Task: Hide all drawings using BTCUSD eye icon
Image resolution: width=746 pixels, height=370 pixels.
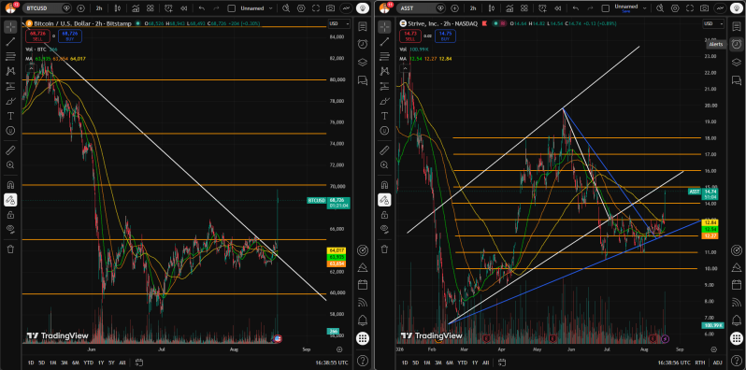Action: [10, 229]
